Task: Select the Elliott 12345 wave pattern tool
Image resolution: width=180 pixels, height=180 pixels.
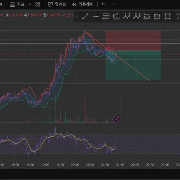Action: [x=126, y=16]
